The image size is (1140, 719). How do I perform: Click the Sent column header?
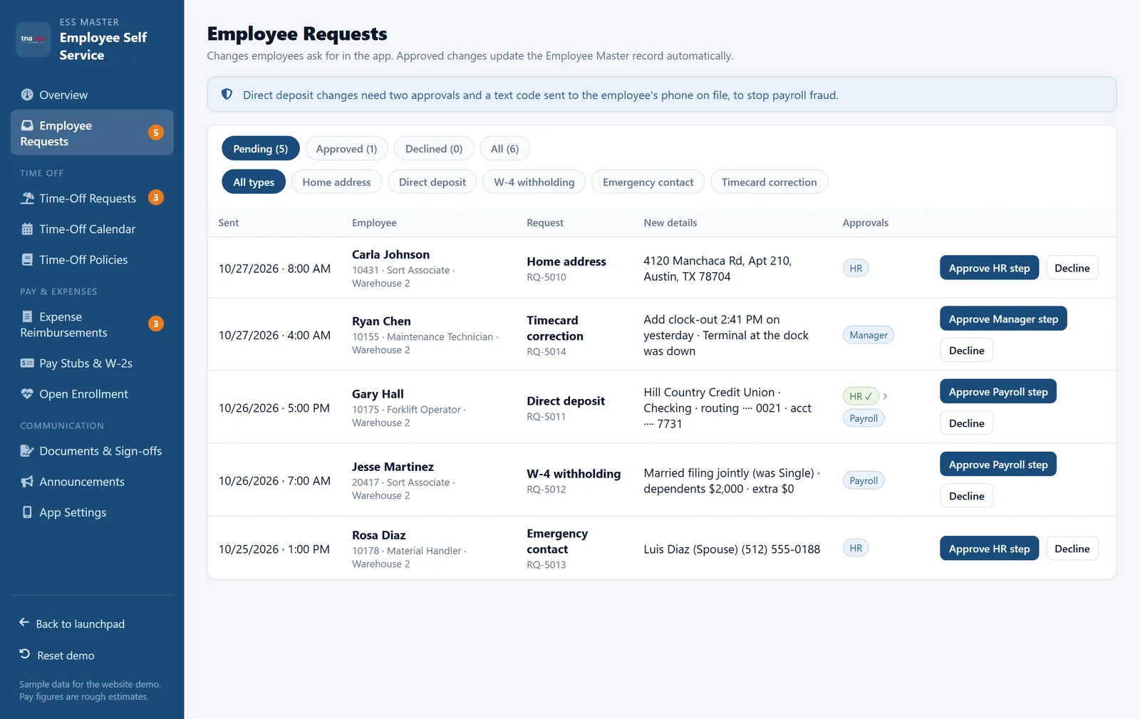click(x=229, y=222)
